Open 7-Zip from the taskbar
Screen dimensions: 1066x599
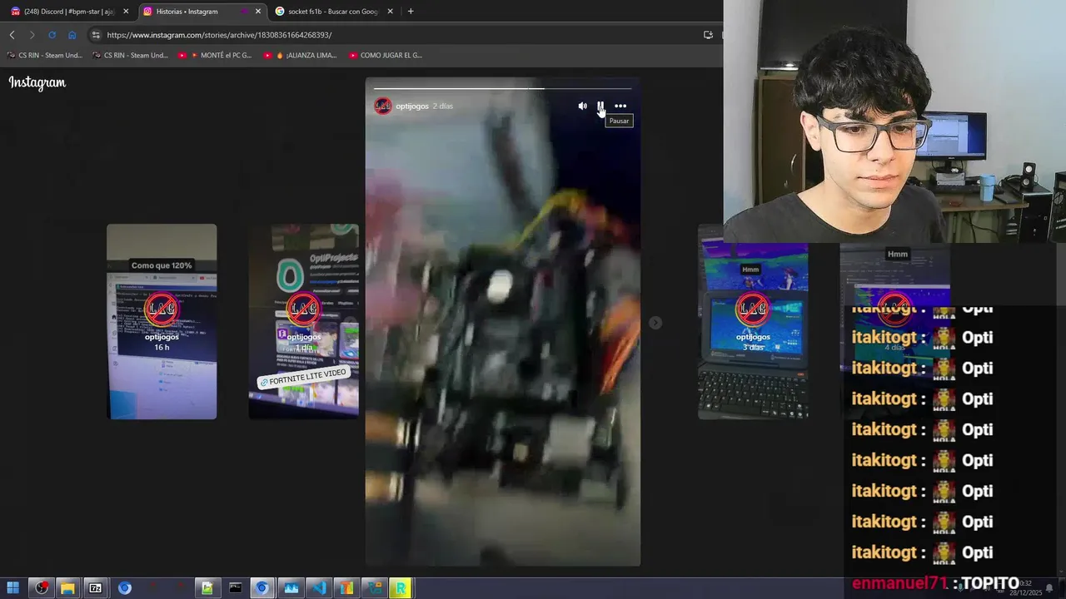[96, 588]
